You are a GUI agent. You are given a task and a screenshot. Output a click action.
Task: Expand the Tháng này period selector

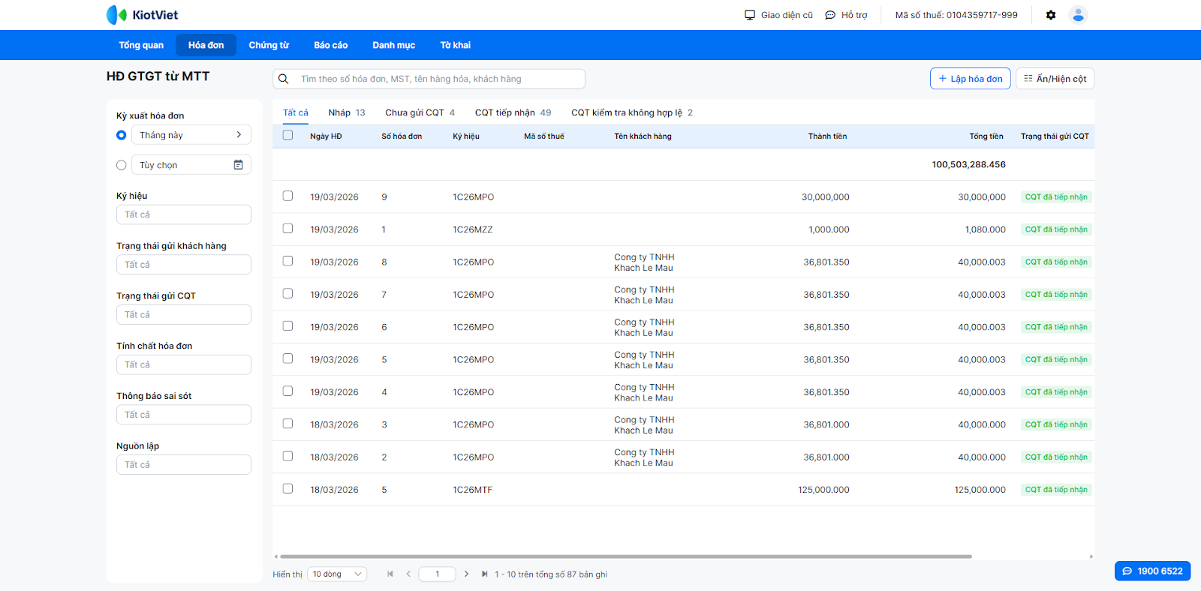pos(191,135)
